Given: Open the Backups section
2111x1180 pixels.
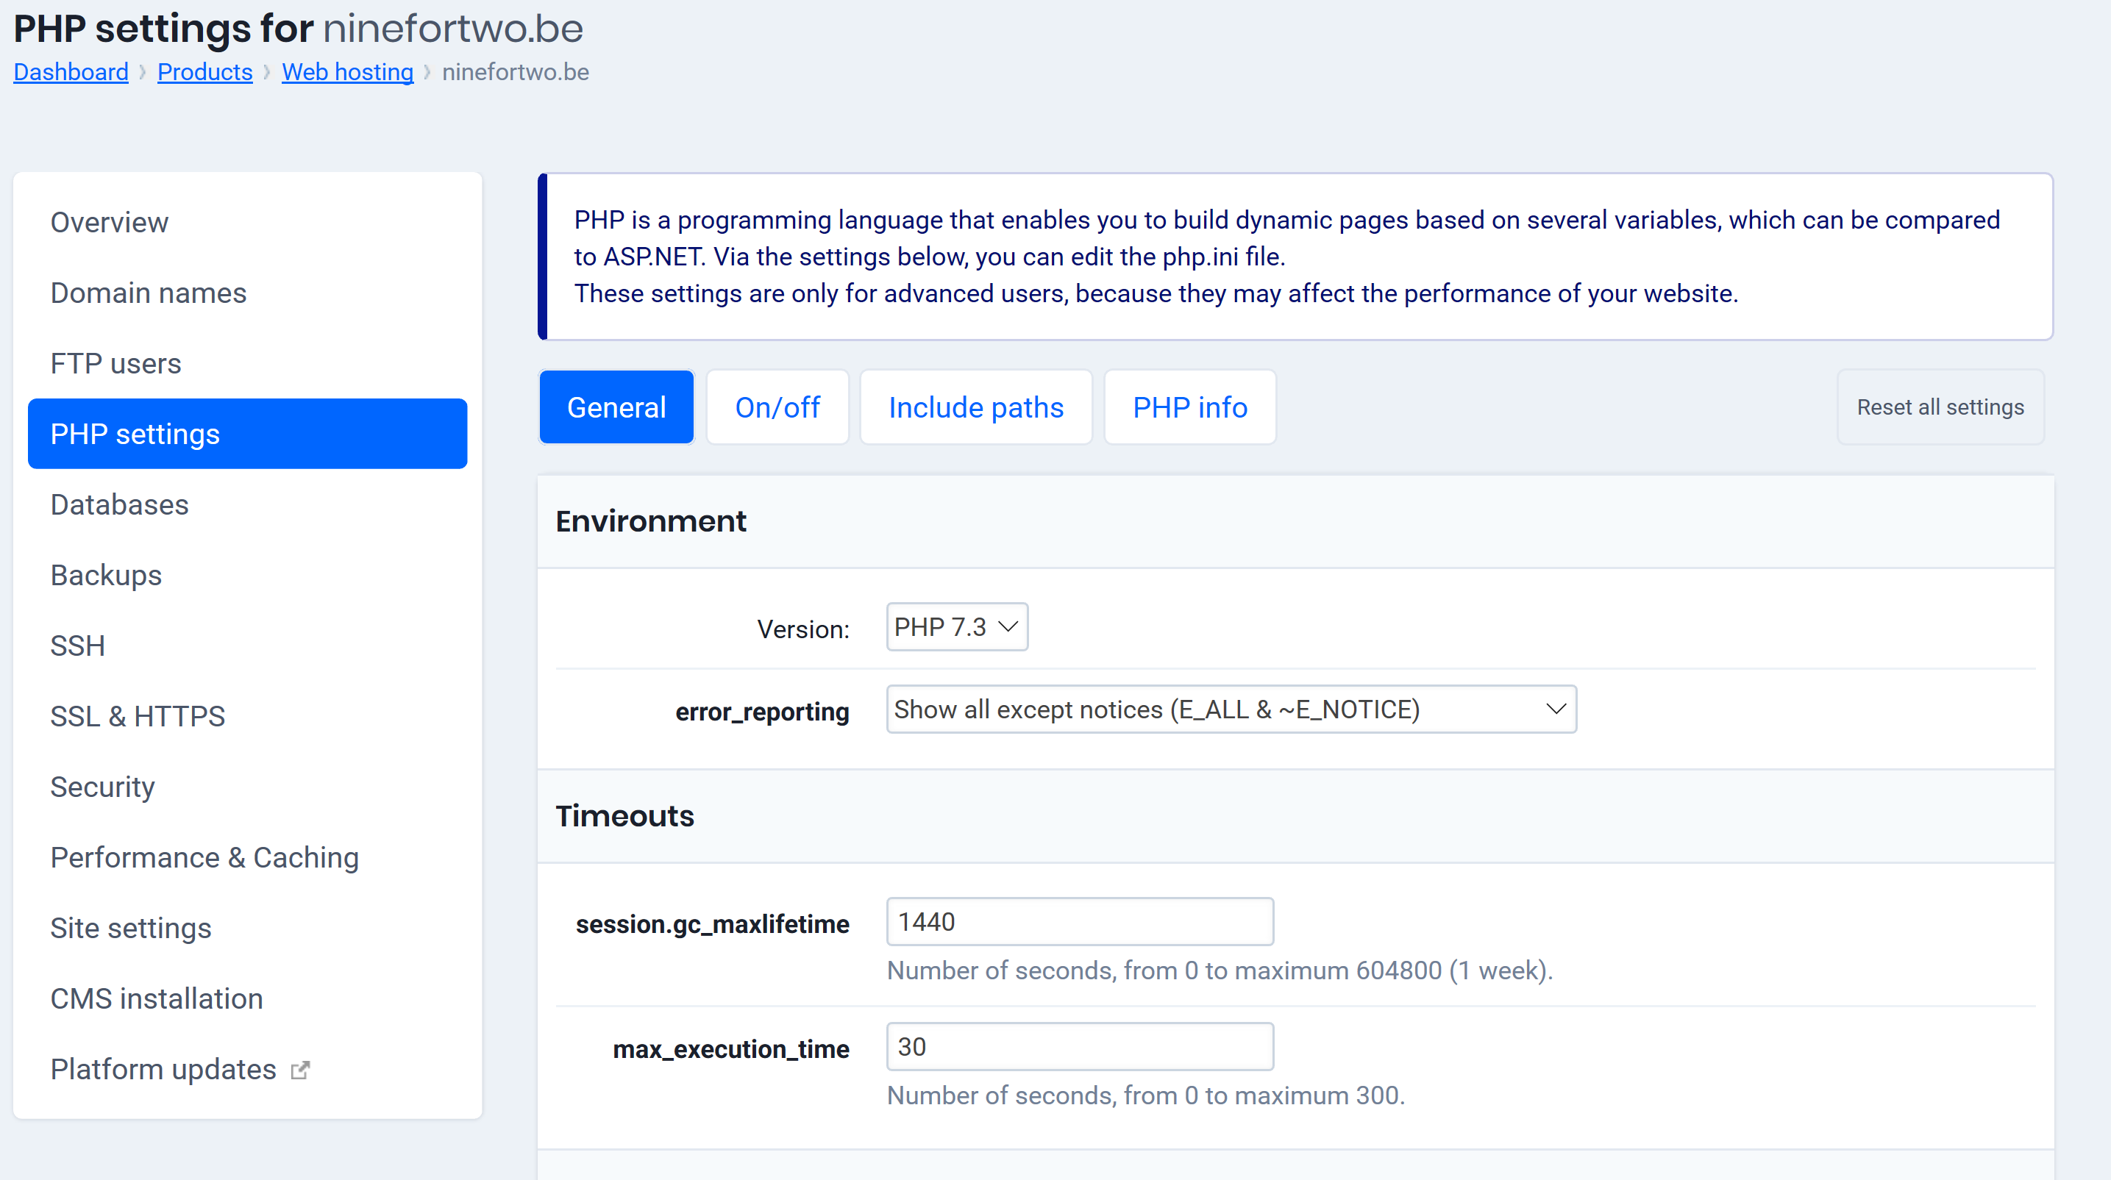Looking at the screenshot, I should [x=106, y=575].
